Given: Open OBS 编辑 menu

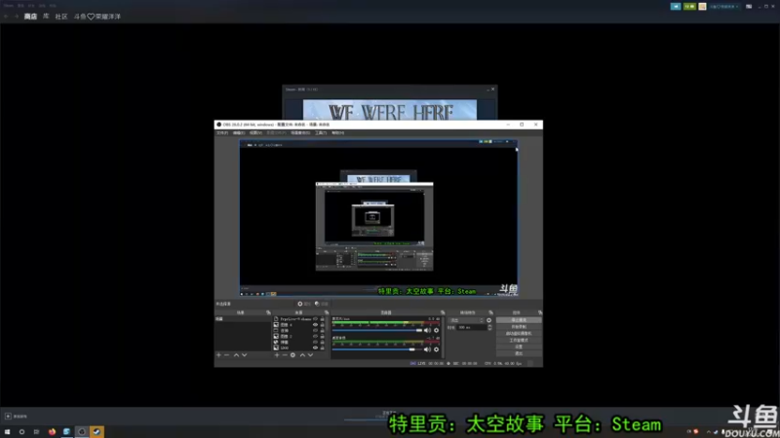Looking at the screenshot, I should pos(239,133).
